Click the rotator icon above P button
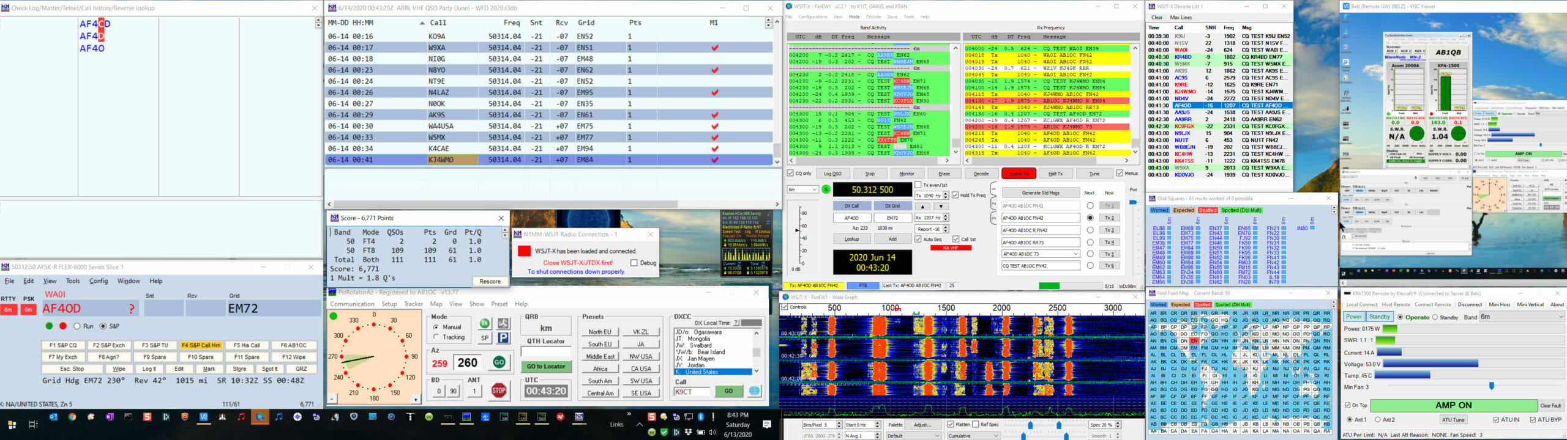Screen dimensions: 1567x440 pos(503,323)
